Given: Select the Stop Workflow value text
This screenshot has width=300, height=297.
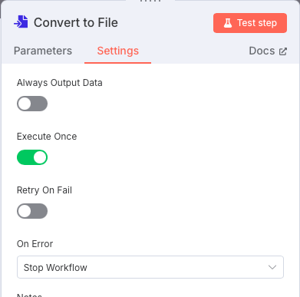Looking at the screenshot, I should click(55, 268).
